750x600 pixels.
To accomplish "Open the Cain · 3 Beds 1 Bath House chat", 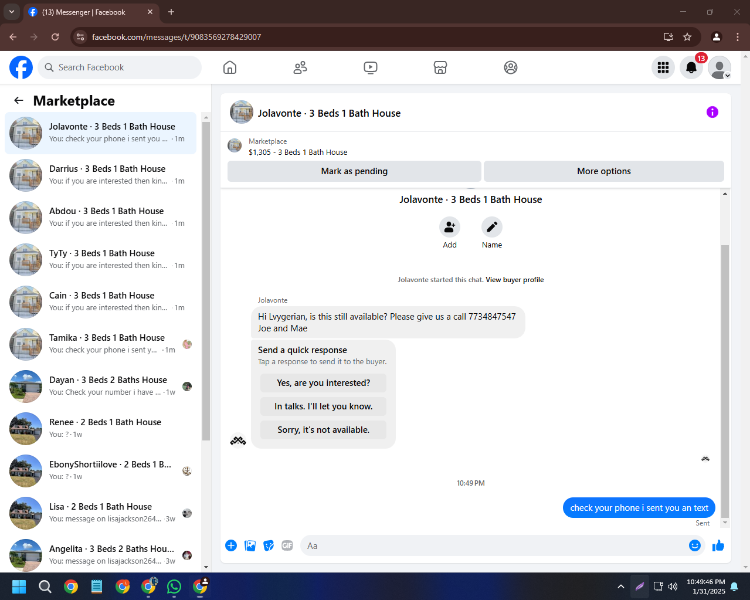I will tap(100, 302).
